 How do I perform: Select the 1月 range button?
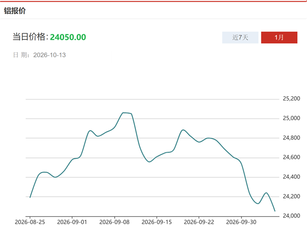(279, 37)
